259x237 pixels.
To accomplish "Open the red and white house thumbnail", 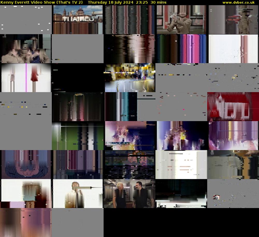I will 233,107.
